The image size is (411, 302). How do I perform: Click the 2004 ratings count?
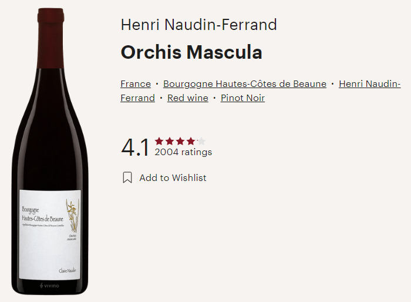[183, 152]
